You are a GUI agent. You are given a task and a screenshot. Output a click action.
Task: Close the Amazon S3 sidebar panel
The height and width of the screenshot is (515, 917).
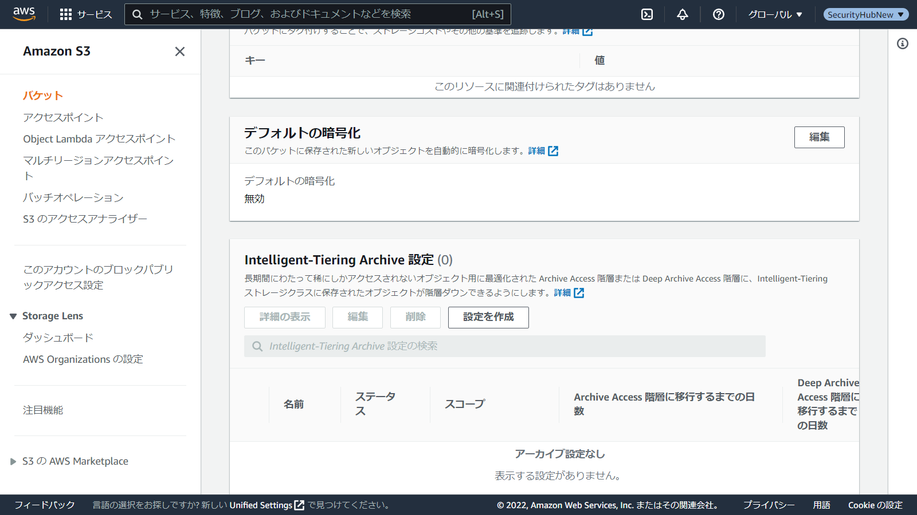tap(180, 51)
